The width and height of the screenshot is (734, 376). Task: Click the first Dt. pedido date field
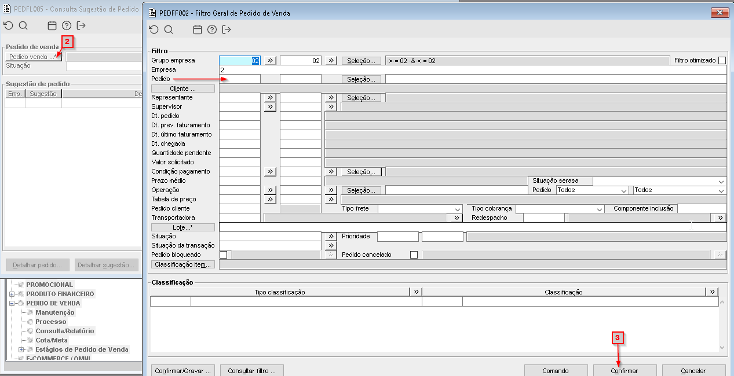click(x=240, y=116)
